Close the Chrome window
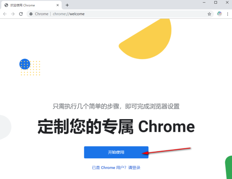 227,3
